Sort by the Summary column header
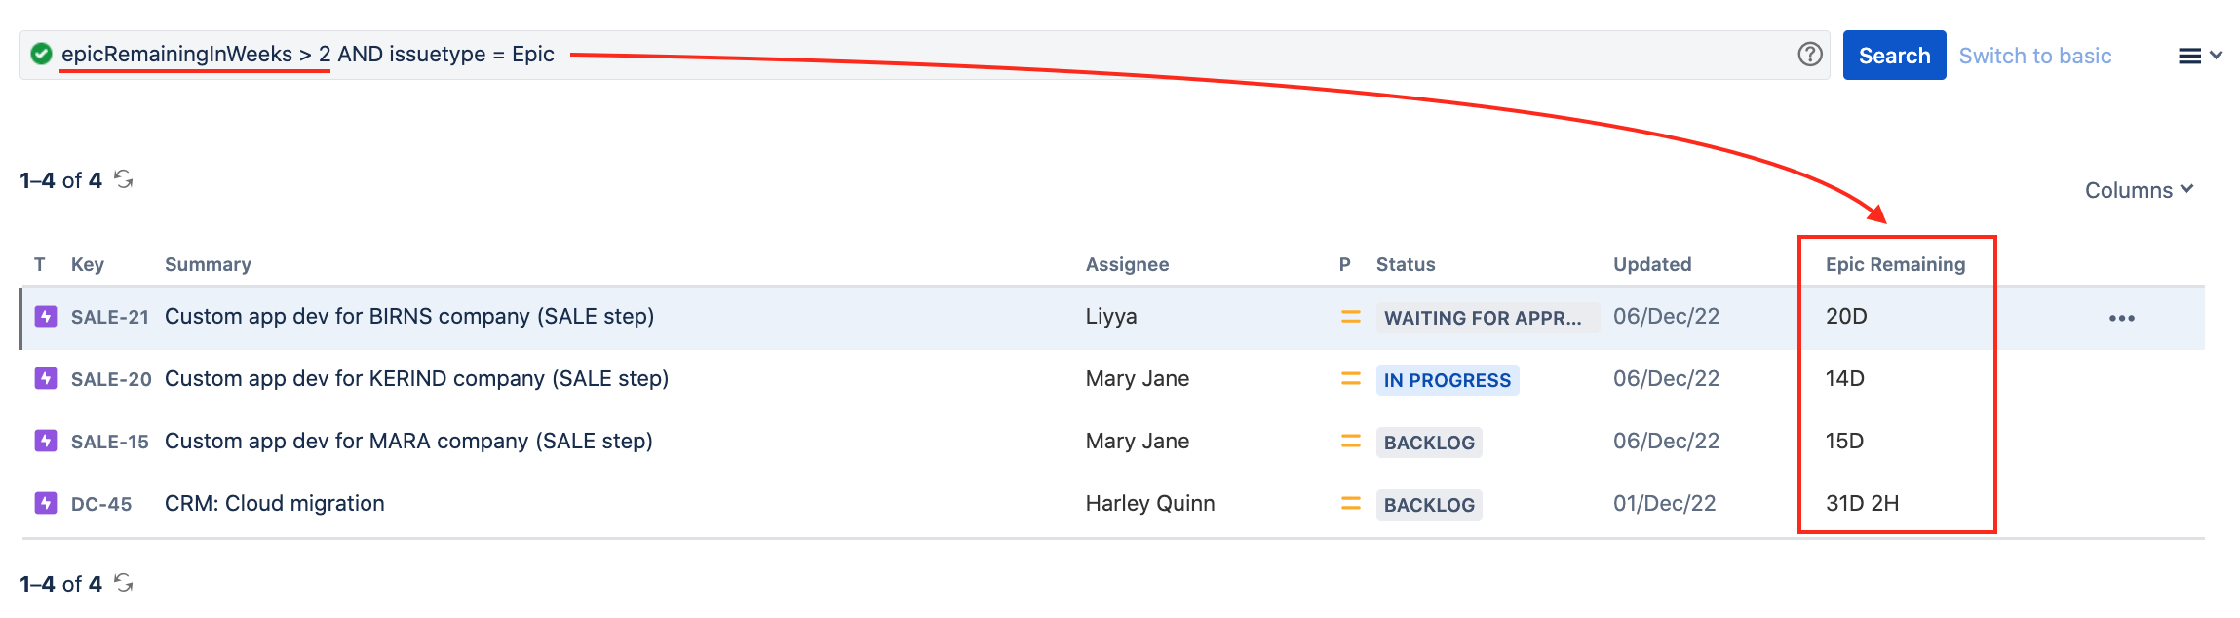The height and width of the screenshot is (618, 2240). click(208, 264)
